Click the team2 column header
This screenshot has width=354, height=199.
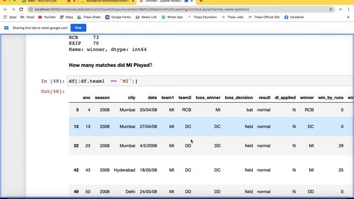pyautogui.click(x=185, y=98)
